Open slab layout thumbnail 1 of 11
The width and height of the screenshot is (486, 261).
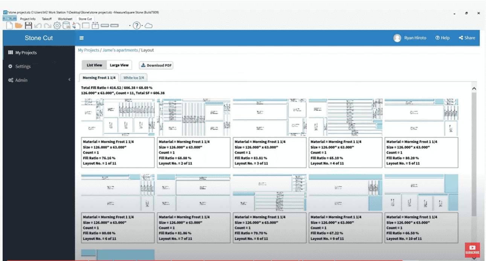(x=118, y=117)
